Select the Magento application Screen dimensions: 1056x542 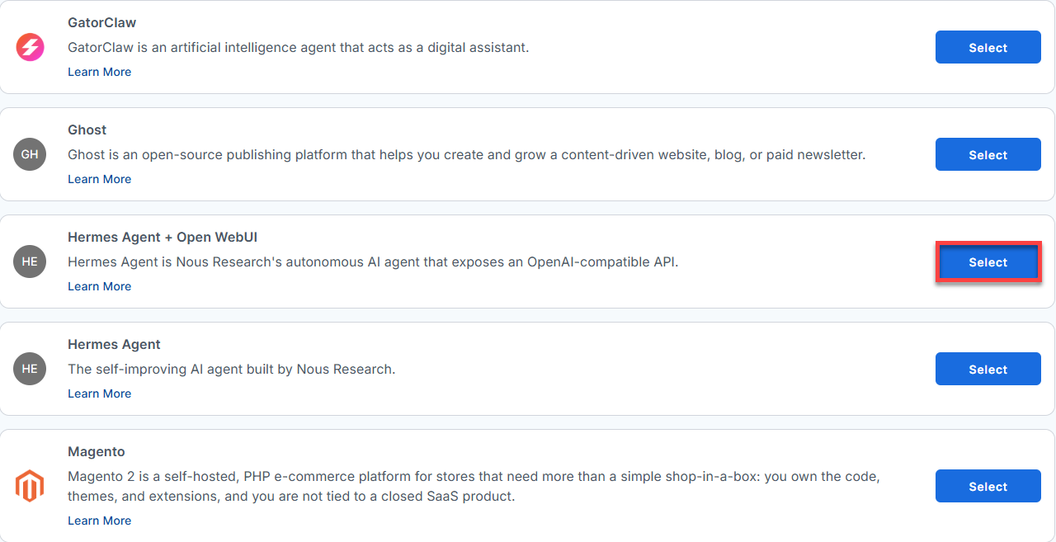[988, 486]
